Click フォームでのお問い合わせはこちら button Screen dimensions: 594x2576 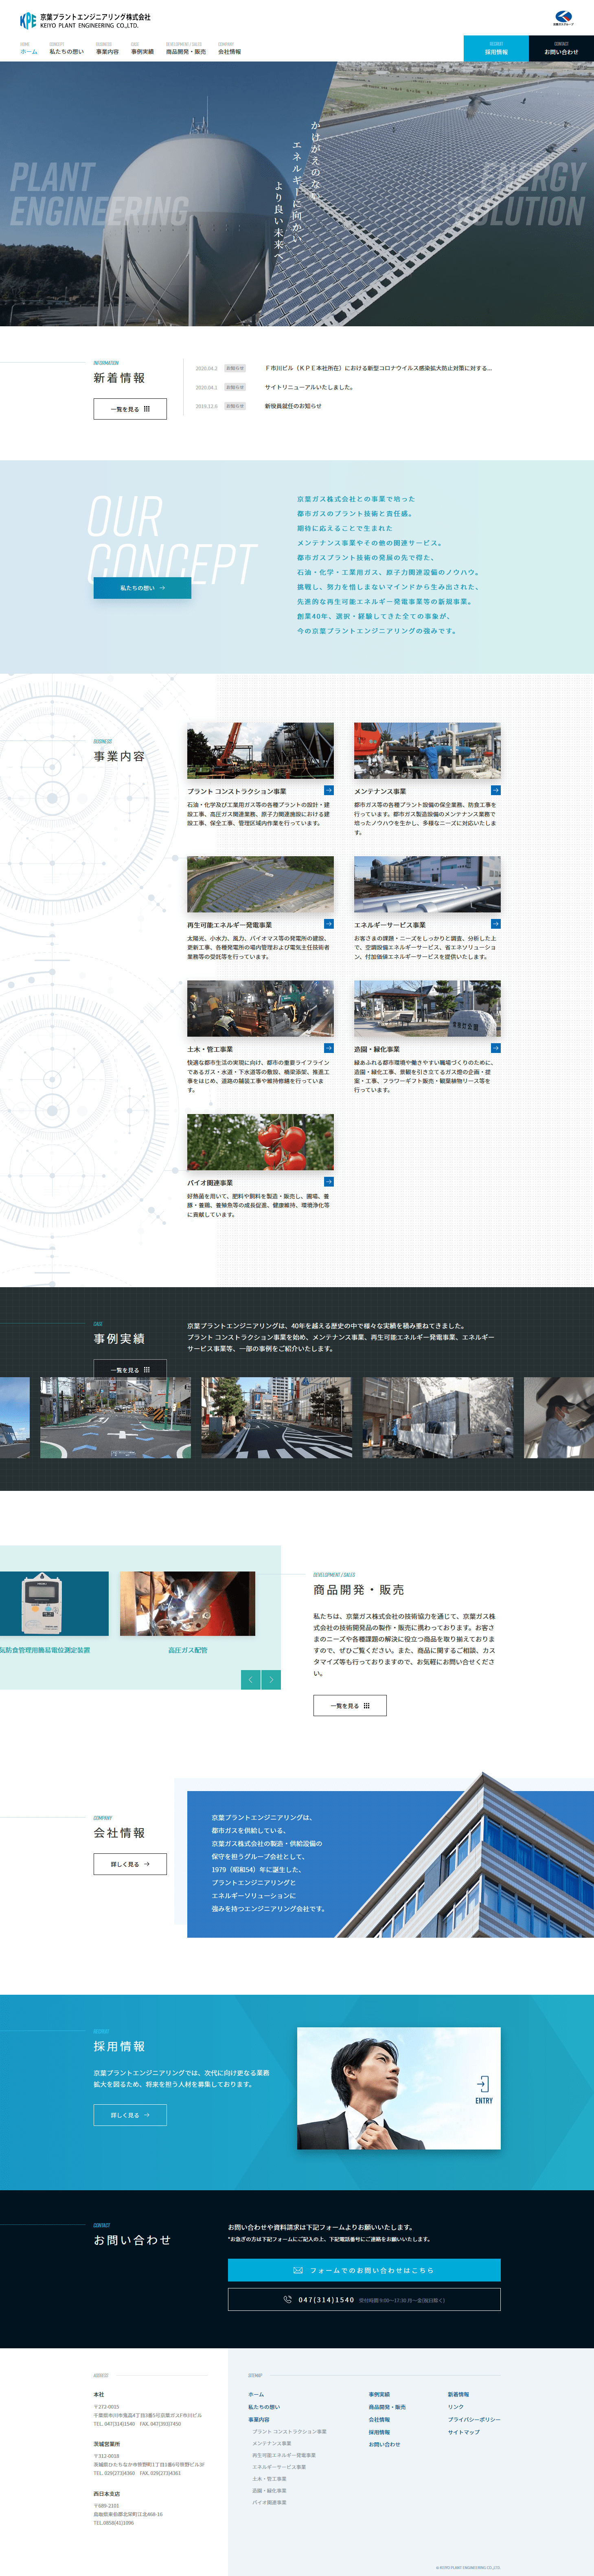pyautogui.click(x=364, y=2270)
